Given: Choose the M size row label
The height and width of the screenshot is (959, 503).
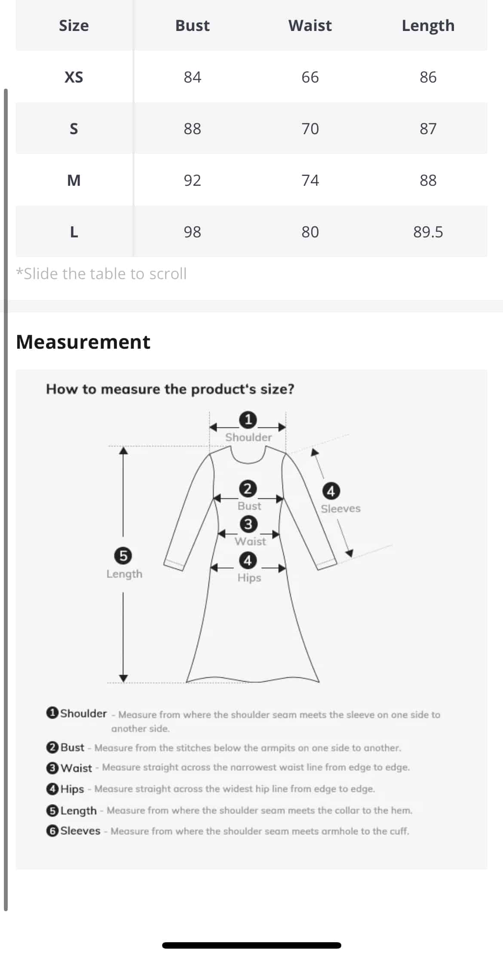Looking at the screenshot, I should 74,180.
